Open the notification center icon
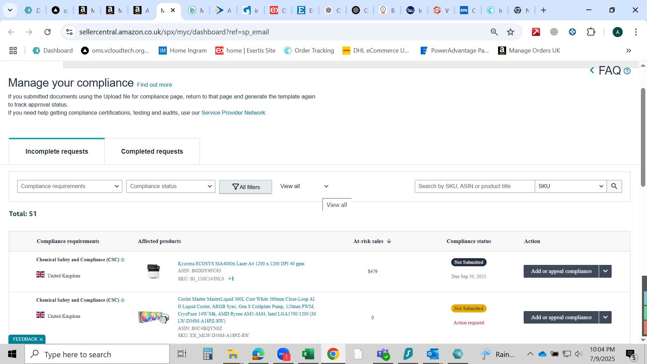 (631, 354)
